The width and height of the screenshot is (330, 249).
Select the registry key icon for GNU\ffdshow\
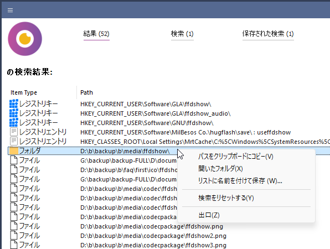(x=14, y=123)
